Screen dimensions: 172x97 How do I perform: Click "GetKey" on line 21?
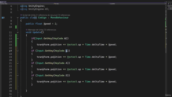[49, 63]
